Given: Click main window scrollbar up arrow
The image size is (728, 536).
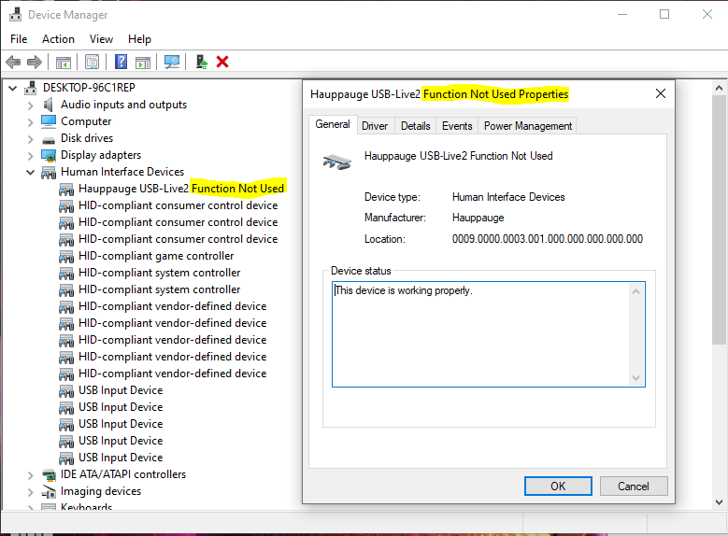Looking at the screenshot, I should point(720,88).
